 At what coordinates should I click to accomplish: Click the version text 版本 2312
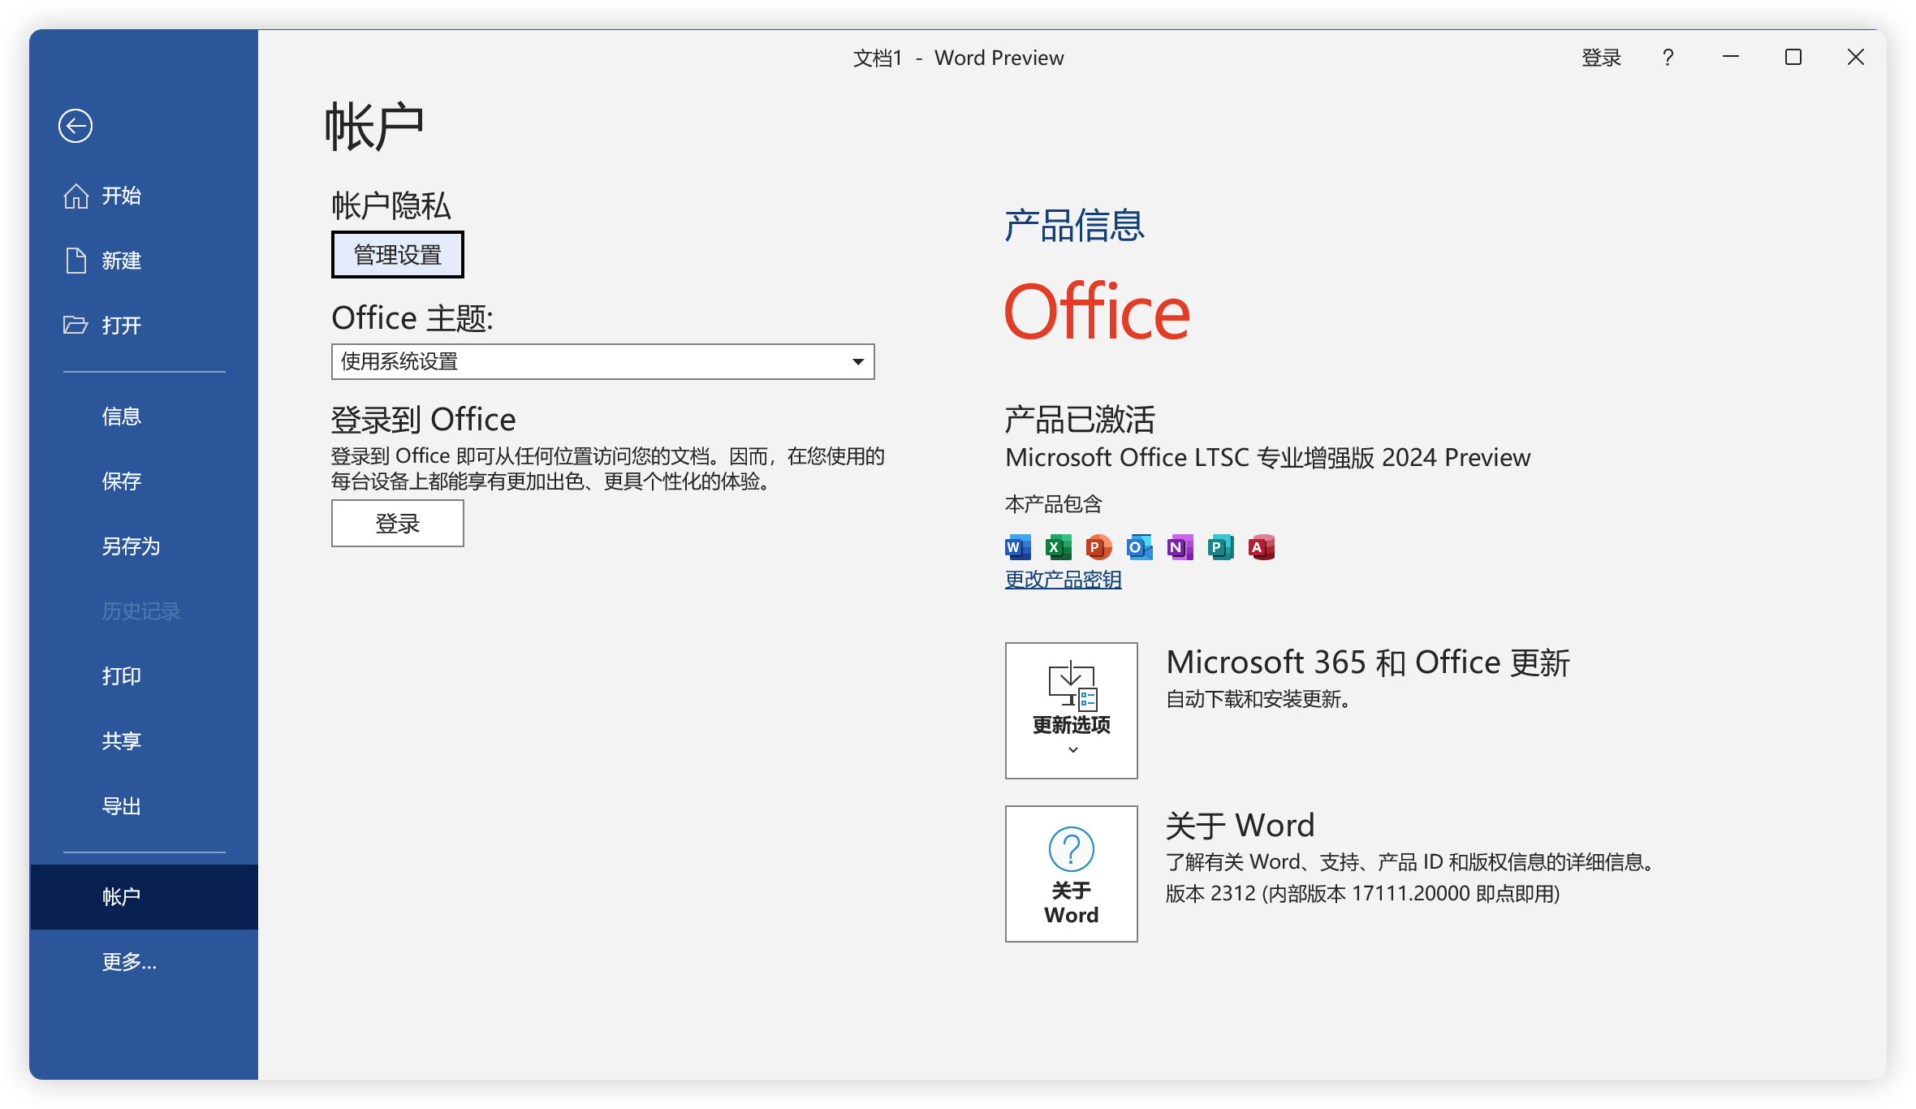pyautogui.click(x=1363, y=894)
